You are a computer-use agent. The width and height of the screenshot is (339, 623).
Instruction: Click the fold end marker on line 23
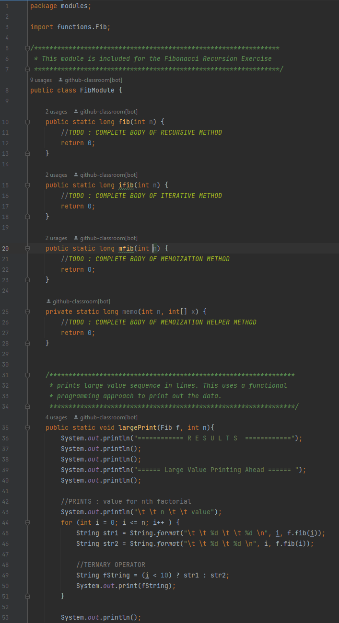(27, 280)
